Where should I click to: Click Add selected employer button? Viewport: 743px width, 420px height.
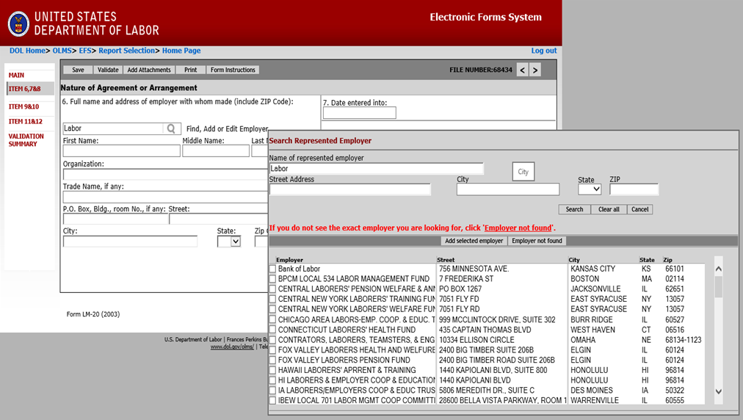pyautogui.click(x=474, y=241)
